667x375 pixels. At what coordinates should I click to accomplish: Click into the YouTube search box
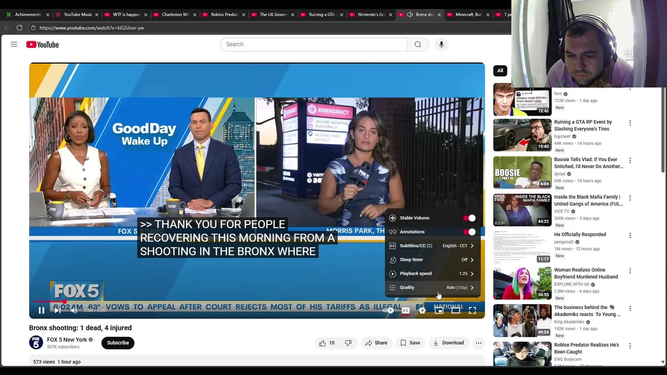(314, 44)
